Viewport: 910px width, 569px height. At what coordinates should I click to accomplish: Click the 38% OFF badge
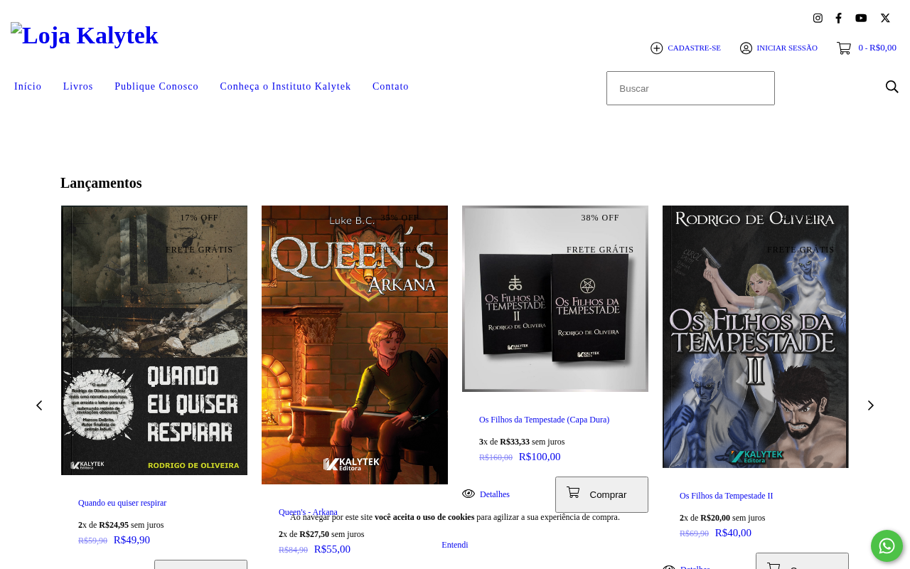[600, 218]
